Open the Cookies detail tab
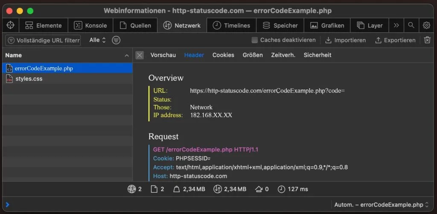This screenshot has width=437, height=214. pos(223,55)
